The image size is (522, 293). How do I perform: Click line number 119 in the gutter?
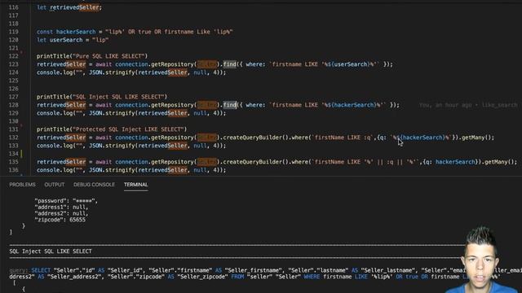[13, 32]
